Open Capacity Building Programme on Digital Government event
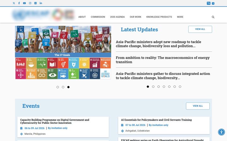 pos(55,121)
